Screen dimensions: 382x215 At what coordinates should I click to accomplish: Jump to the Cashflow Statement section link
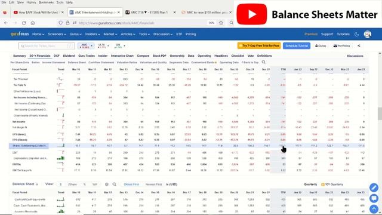(101, 62)
